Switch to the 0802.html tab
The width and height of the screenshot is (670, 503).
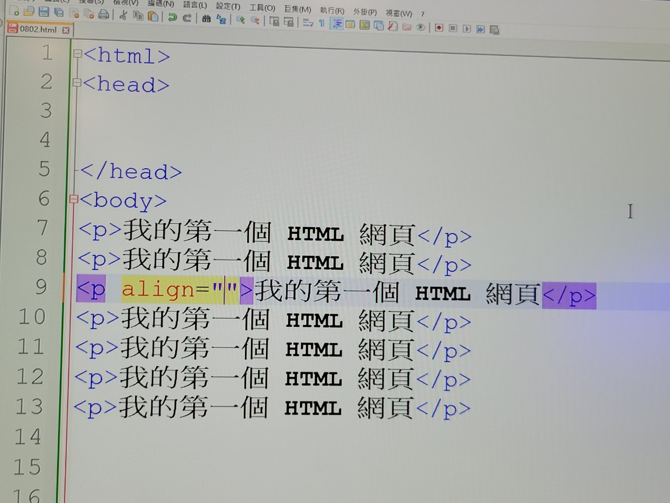click(x=38, y=29)
